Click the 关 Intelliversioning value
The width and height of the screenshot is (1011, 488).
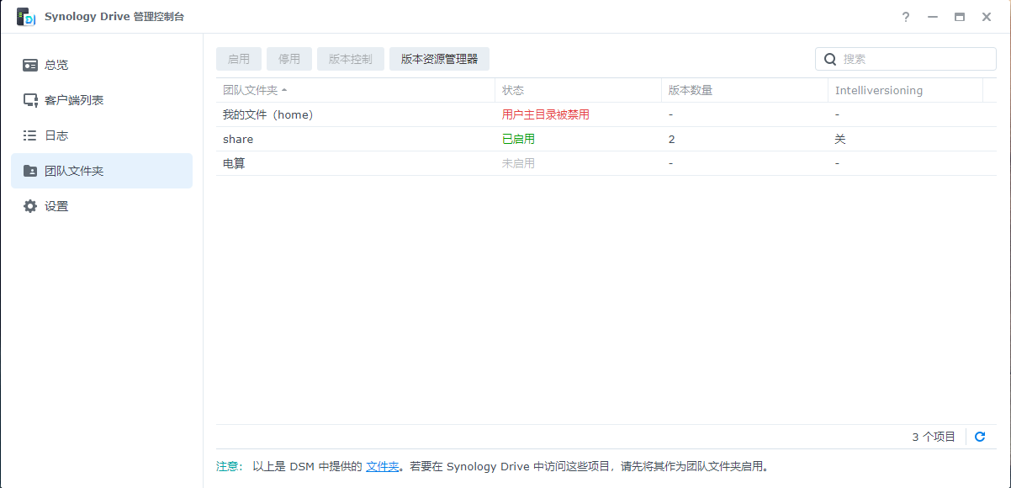tap(840, 139)
